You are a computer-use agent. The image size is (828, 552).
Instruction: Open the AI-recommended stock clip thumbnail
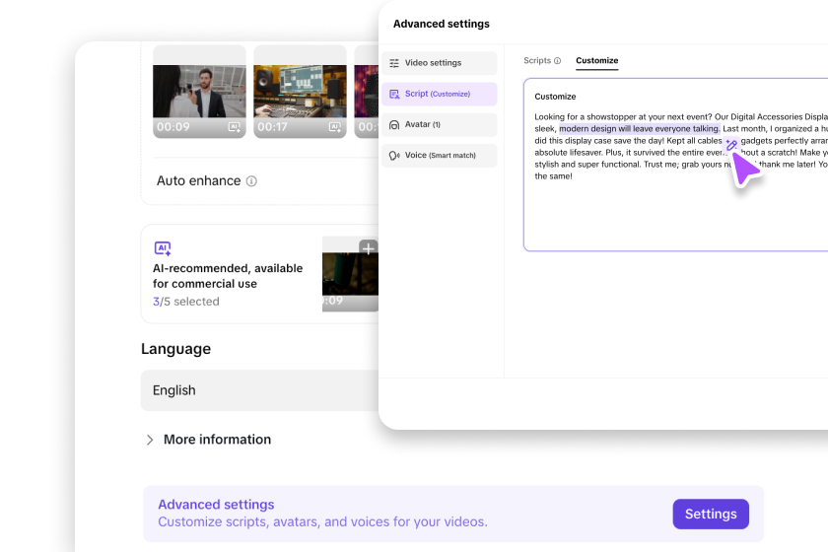[350, 274]
